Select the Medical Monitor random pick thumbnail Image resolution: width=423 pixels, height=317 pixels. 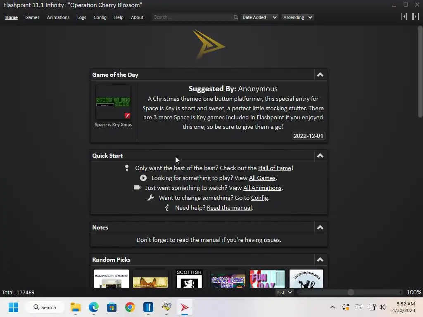(112, 279)
